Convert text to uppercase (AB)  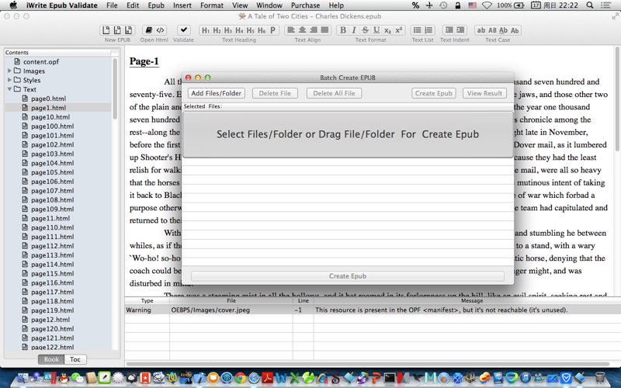(x=492, y=30)
